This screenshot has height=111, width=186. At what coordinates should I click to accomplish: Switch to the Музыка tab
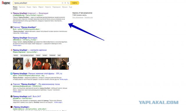tap(65, 7)
